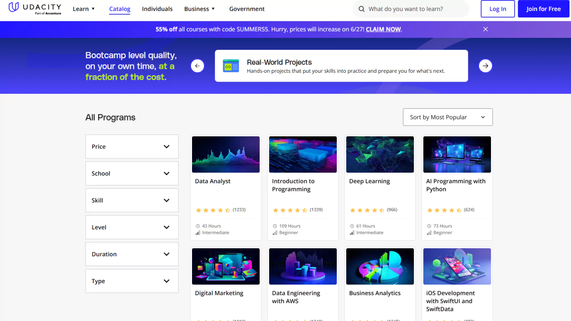Open the Business dropdown menu
Screen dimensions: 571x321
point(199,9)
